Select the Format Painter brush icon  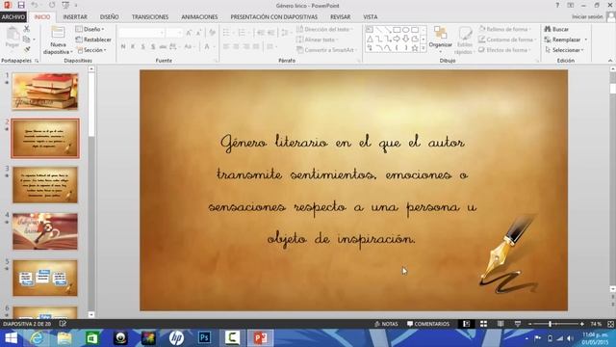pyautogui.click(x=26, y=49)
